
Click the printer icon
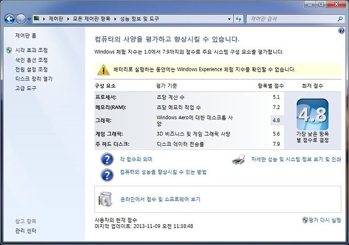tap(238, 159)
